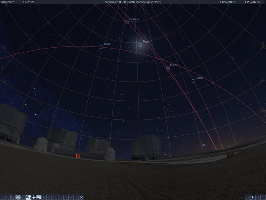Toggle constellation art figures
The image size is (266, 200).
[x=13, y=197]
